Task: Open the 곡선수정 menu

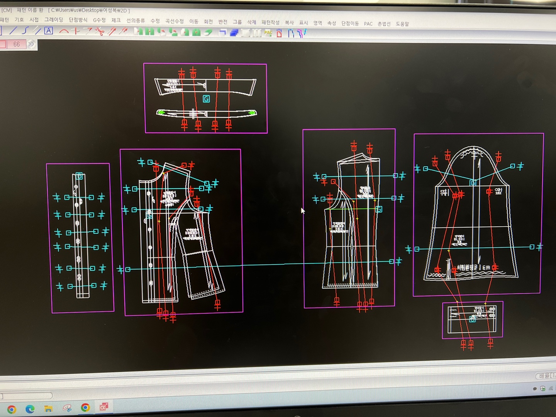Action: click(x=175, y=21)
